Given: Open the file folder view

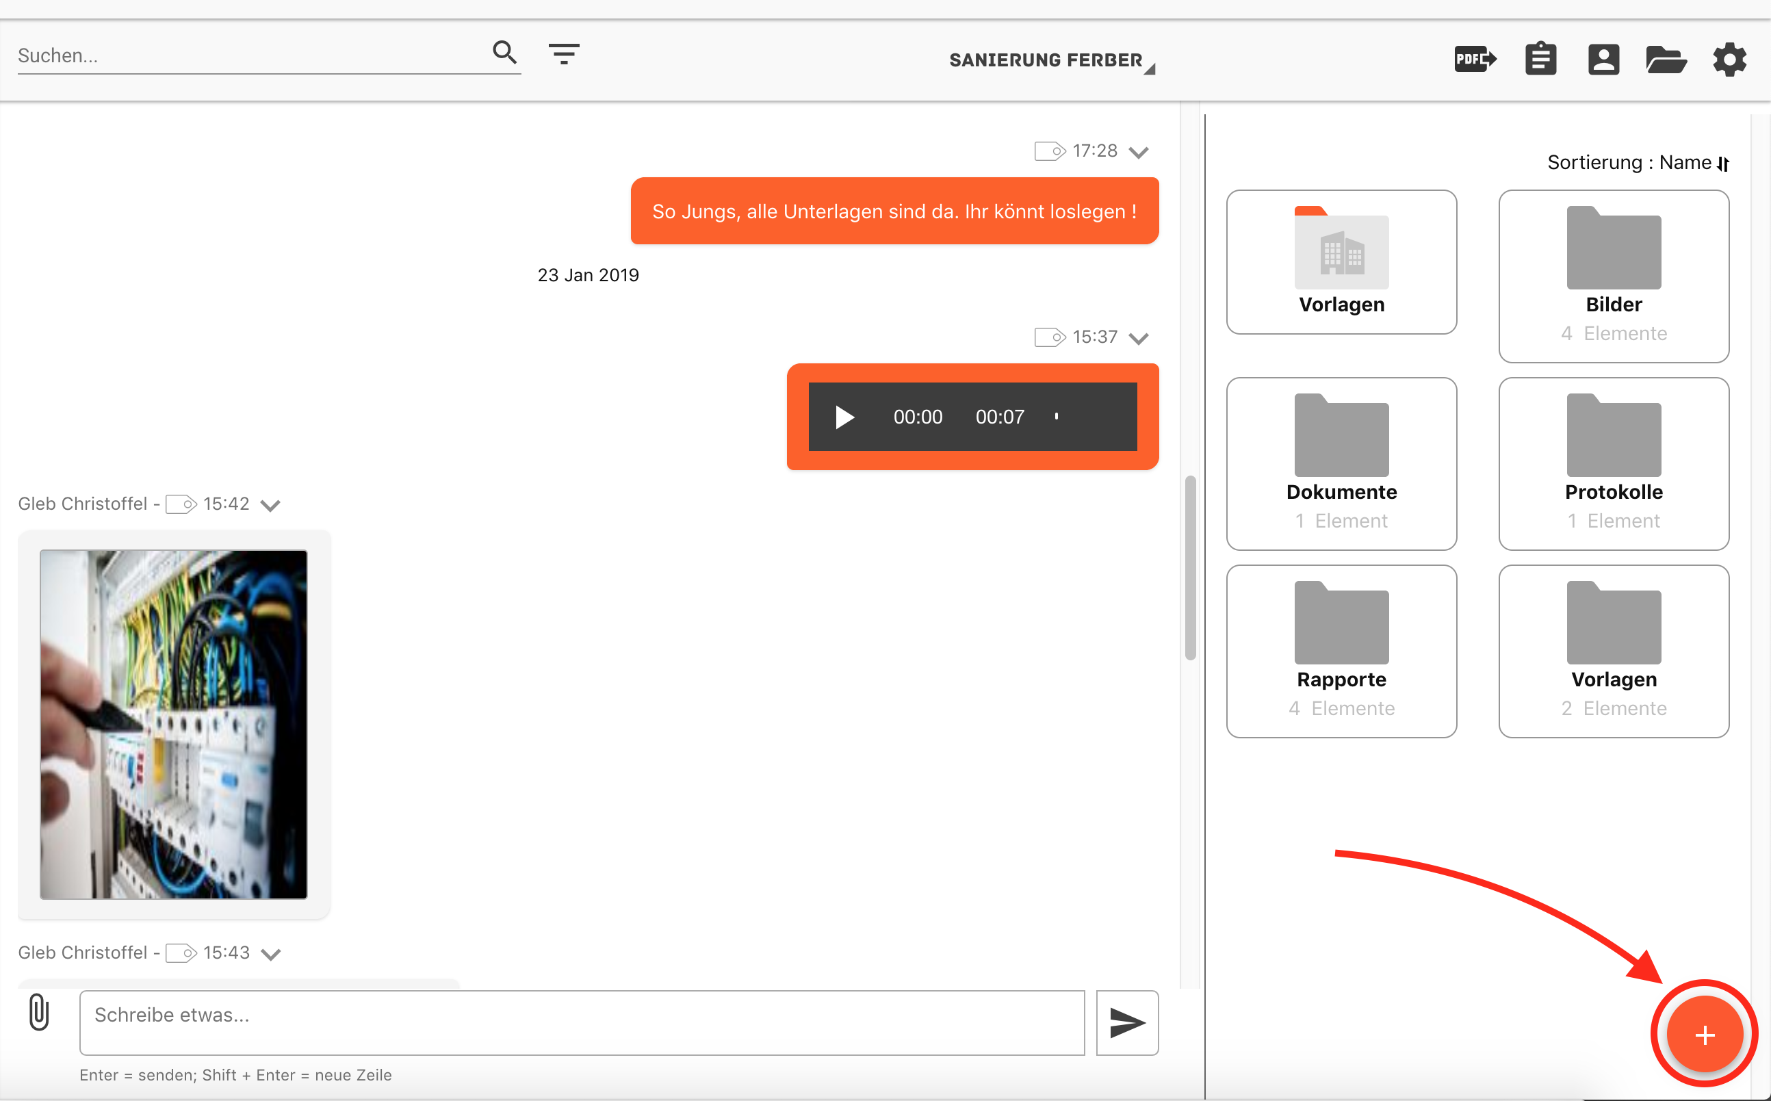Looking at the screenshot, I should [x=1667, y=59].
